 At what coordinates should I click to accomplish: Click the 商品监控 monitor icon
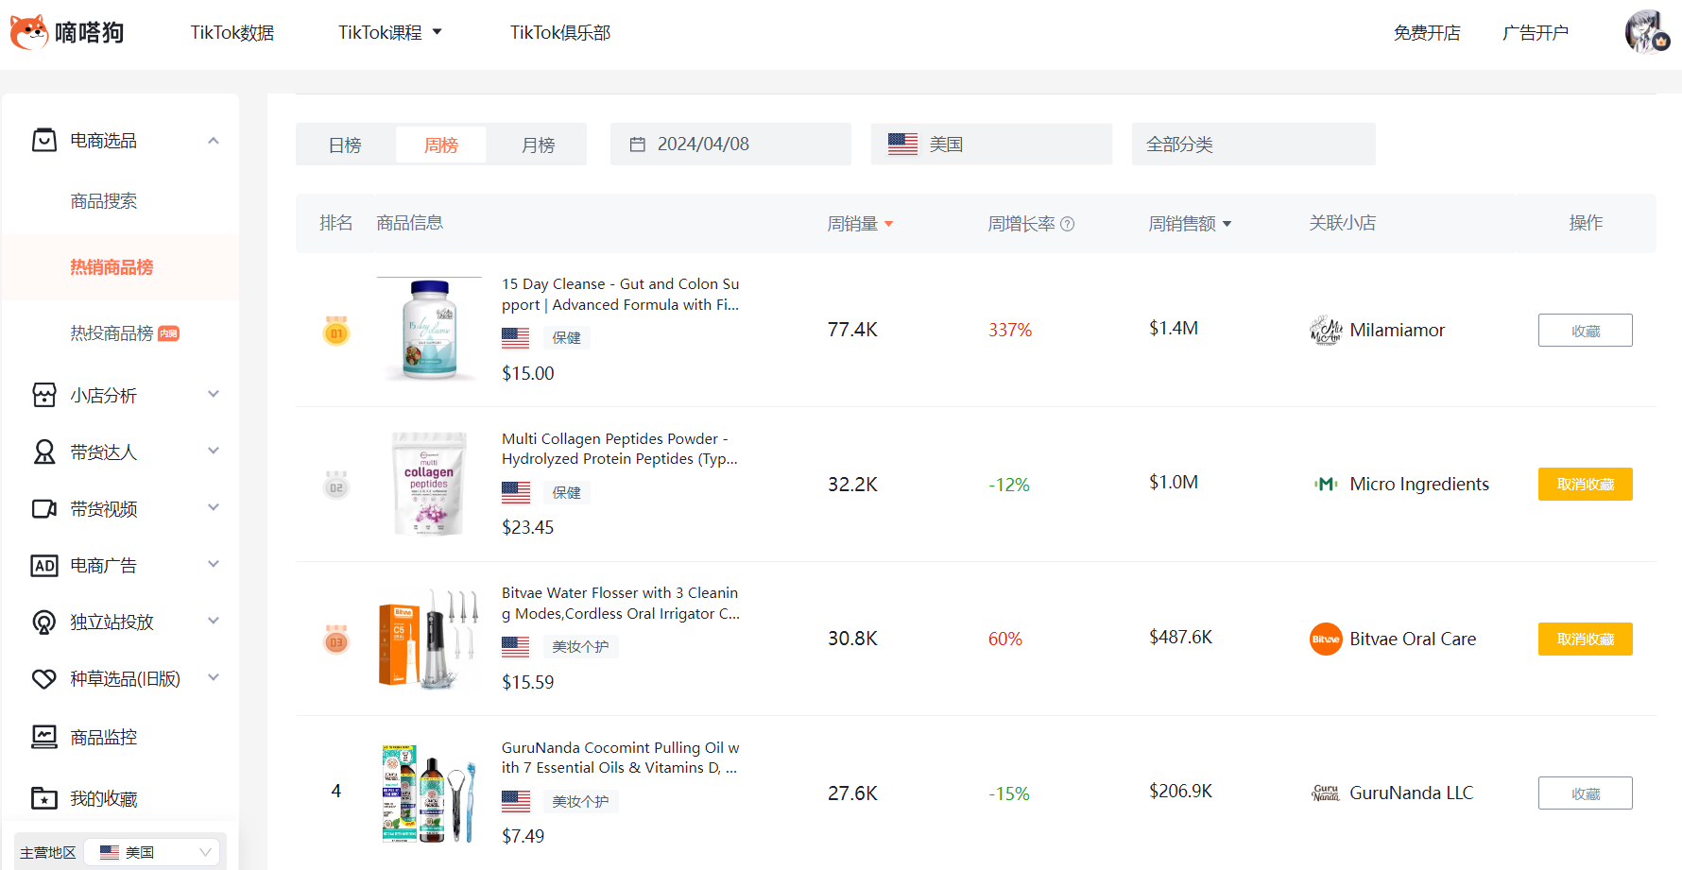(x=44, y=737)
